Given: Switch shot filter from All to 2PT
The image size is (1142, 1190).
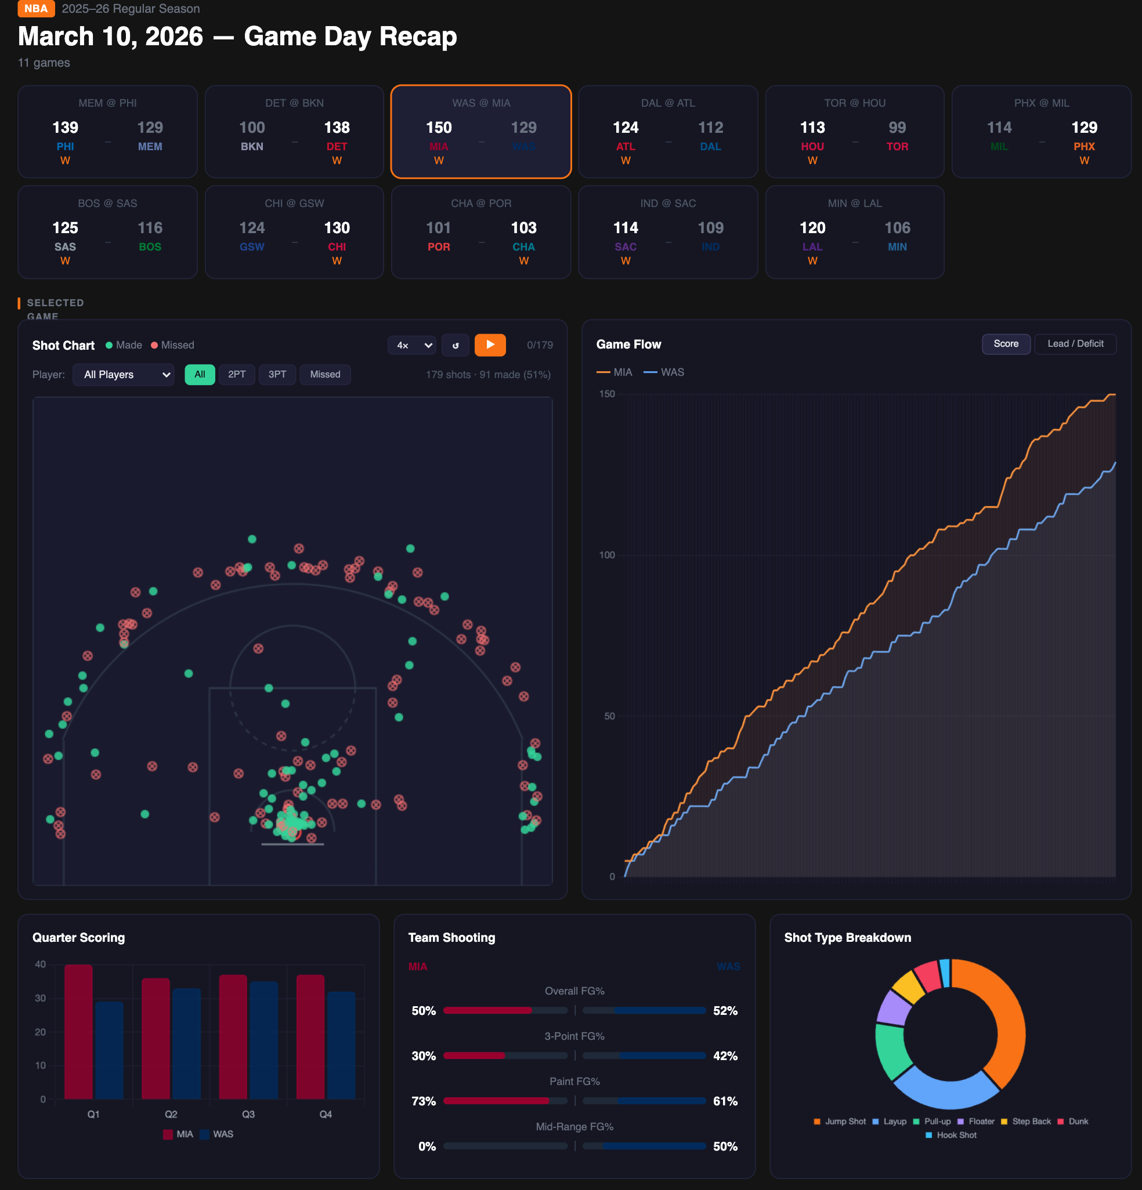Looking at the screenshot, I should point(237,375).
